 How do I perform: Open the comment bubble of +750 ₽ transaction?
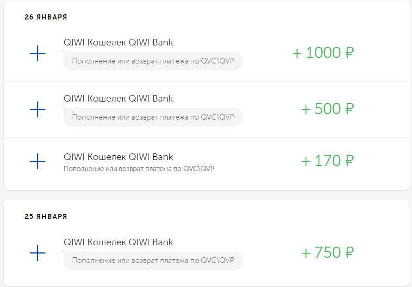click(x=153, y=261)
